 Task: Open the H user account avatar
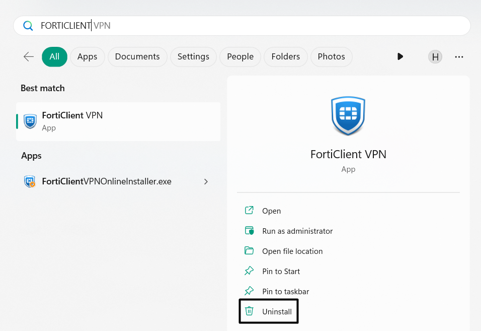(435, 57)
